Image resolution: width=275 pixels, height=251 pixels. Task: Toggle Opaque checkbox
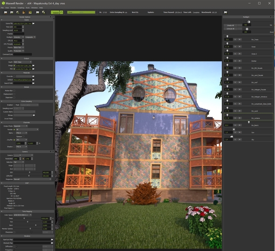coord(23,136)
